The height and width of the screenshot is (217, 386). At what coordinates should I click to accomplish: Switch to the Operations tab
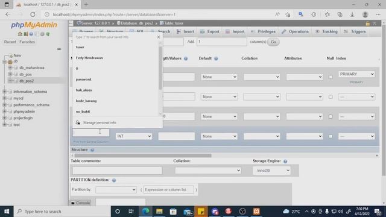click(295, 31)
